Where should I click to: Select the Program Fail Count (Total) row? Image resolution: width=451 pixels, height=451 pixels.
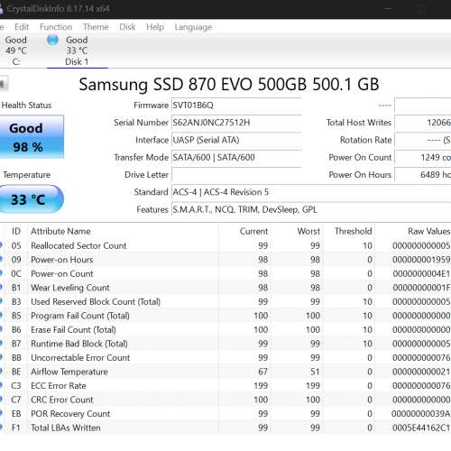pos(225,316)
